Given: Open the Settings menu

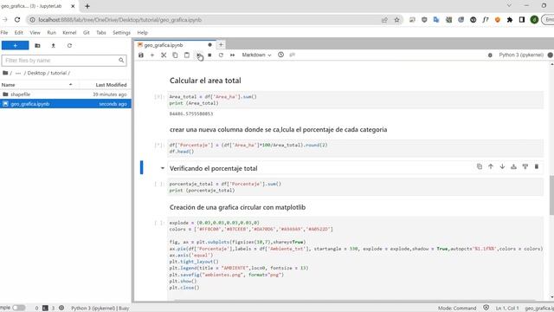Looking at the screenshot, I should [121, 33].
